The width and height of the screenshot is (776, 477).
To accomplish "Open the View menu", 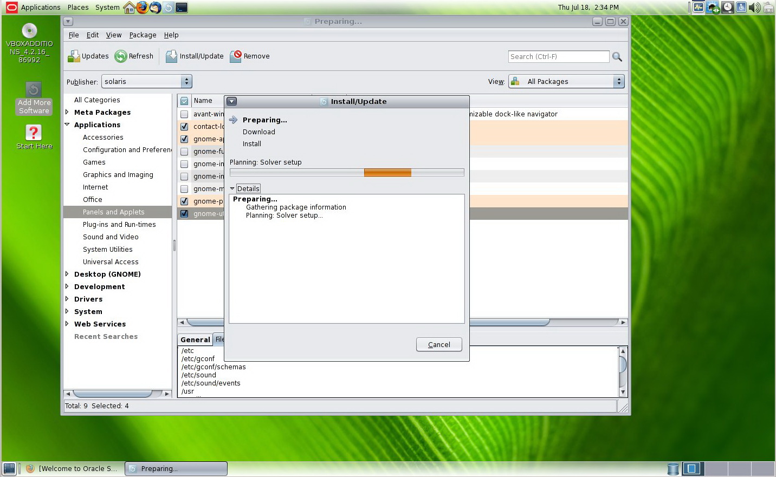I will [114, 35].
